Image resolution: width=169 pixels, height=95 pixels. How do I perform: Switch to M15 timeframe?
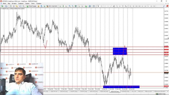(x=137, y=6)
